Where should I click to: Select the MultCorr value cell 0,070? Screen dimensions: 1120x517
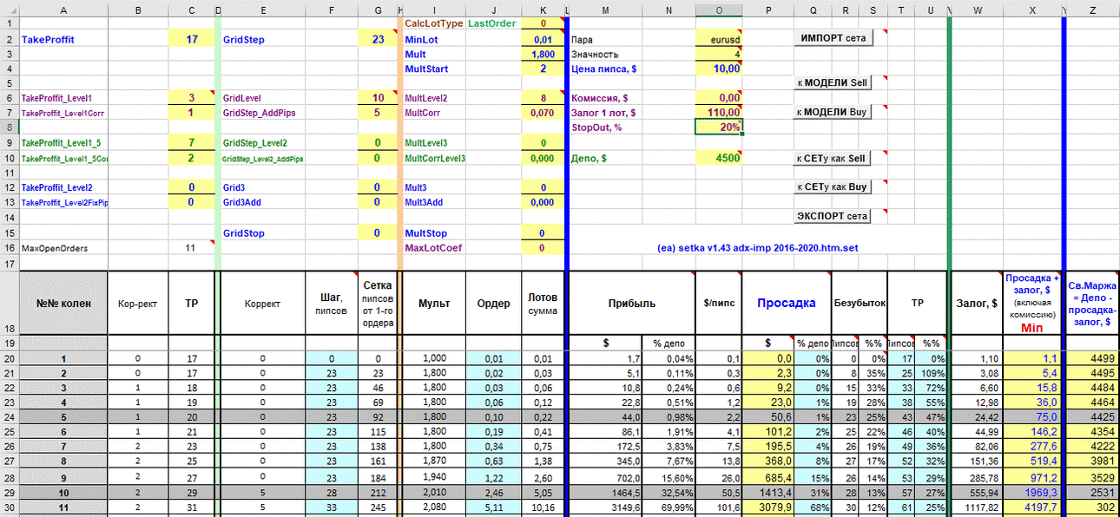pos(543,113)
